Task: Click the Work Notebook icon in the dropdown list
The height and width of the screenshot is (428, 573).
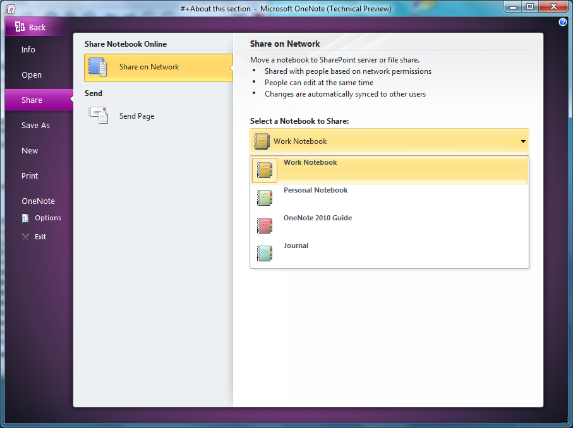Action: coord(264,169)
